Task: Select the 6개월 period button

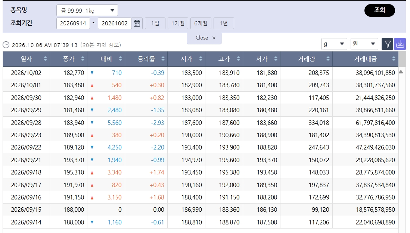Action: [201, 23]
